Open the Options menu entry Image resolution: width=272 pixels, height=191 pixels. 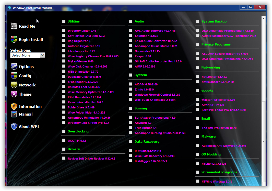pos(26,67)
